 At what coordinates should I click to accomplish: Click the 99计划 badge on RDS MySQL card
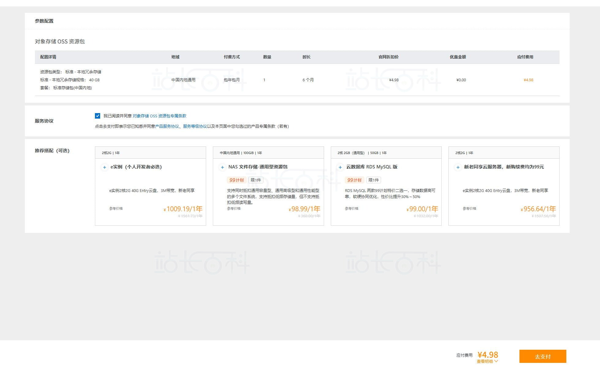[x=354, y=180]
